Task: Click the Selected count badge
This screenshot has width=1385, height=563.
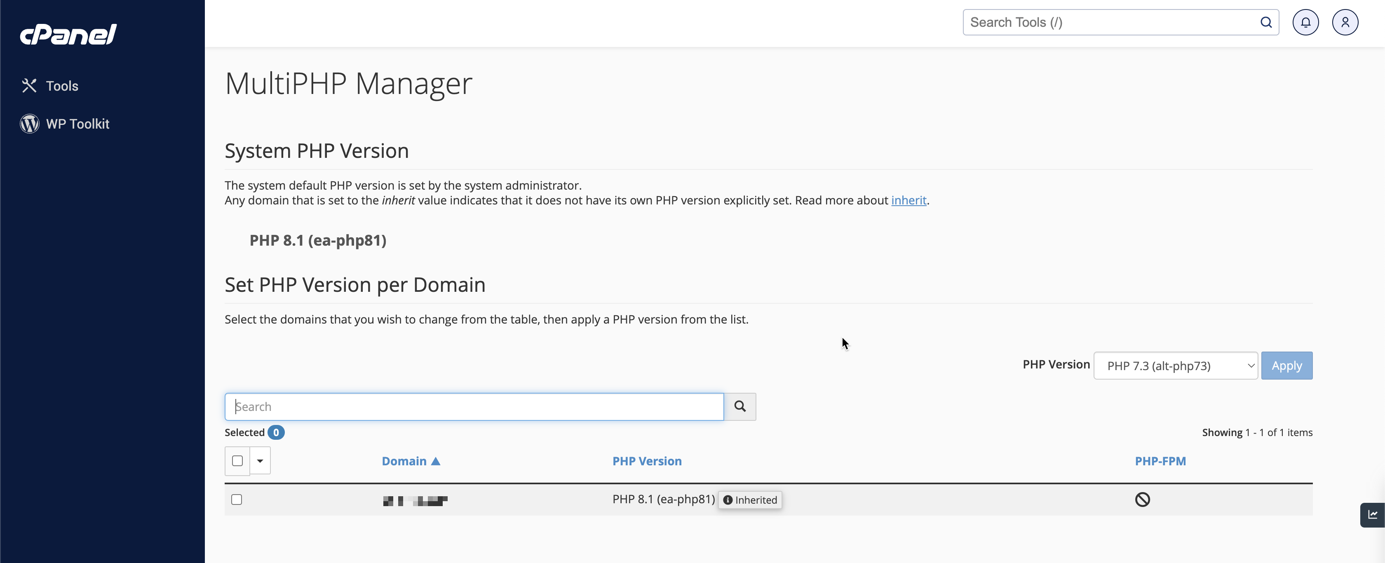Action: point(276,432)
